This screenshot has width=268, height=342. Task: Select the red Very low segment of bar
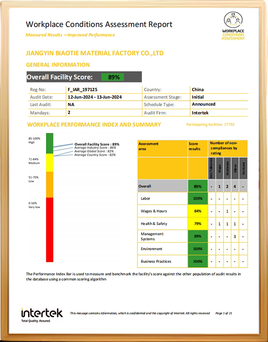point(50,230)
